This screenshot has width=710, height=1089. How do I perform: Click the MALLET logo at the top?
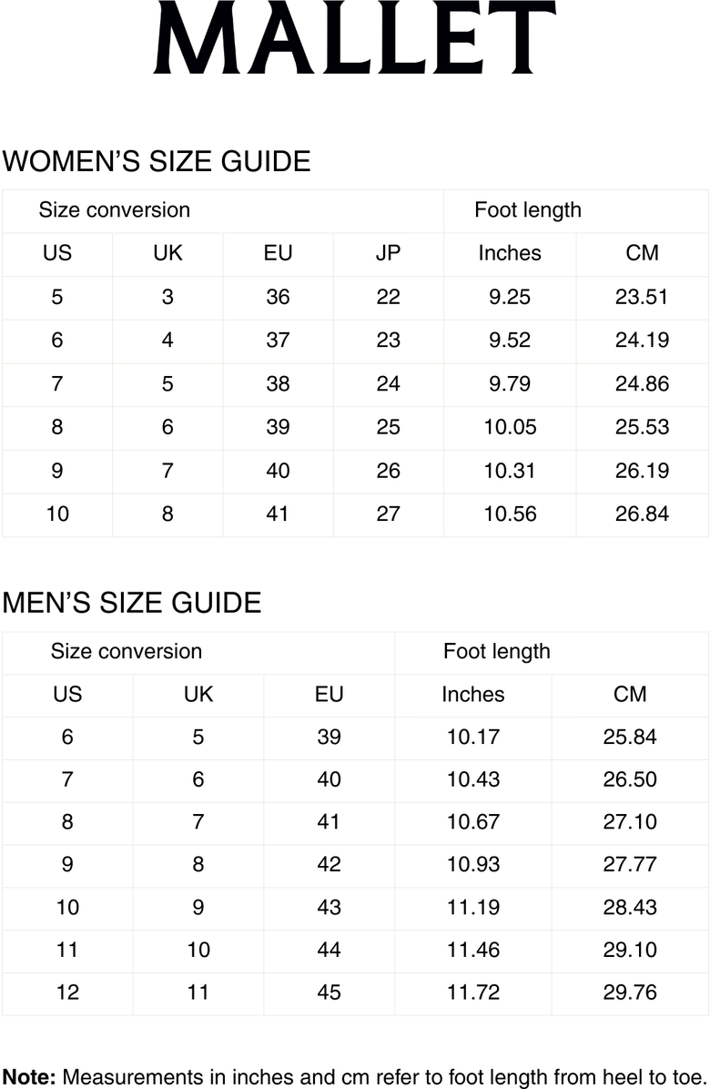354,38
